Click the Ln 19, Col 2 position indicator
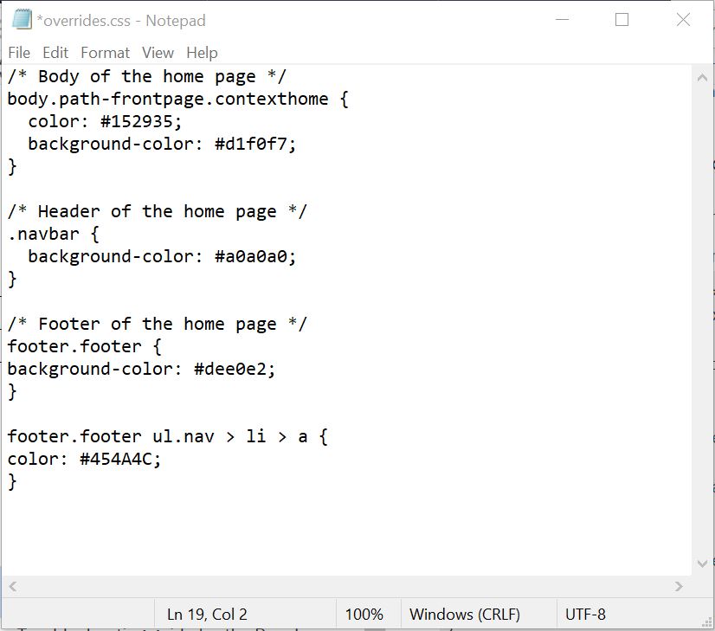 tap(206, 614)
